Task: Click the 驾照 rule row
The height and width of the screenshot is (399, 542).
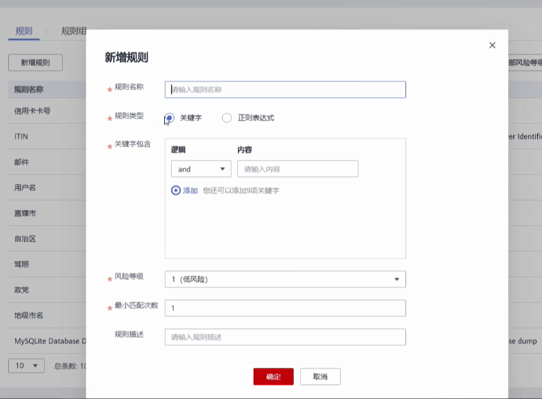Action: tap(47, 264)
